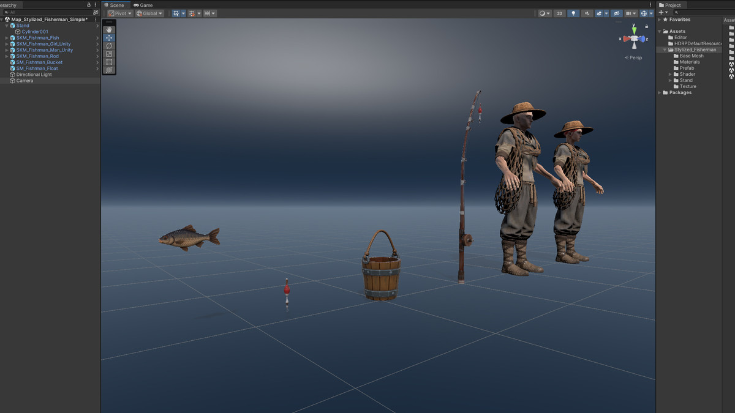The height and width of the screenshot is (413, 735).
Task: Select the Rotate tool
Action: (109, 46)
